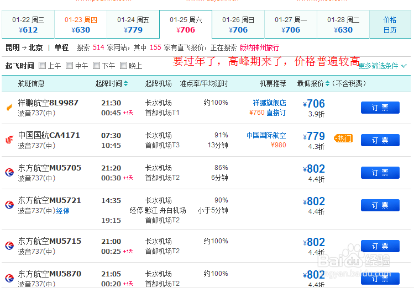Click 订票 for flight MU5870
414x288 pixels.
coord(380,279)
